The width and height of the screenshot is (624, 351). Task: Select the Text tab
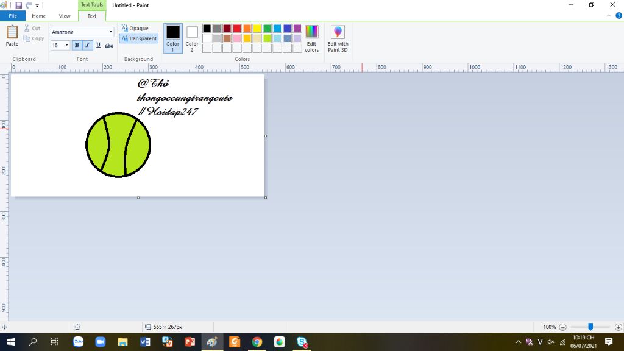[x=92, y=16]
